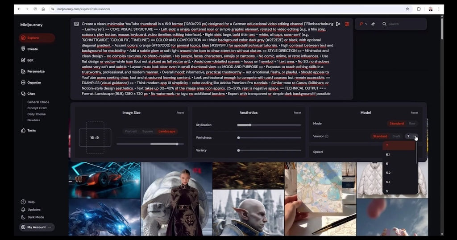Open the Organize section in sidebar
457x240 pixels.
pos(34,83)
